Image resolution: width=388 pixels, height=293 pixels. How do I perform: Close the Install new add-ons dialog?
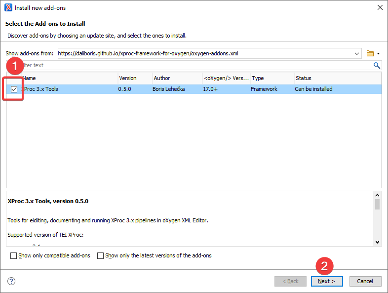click(380, 8)
